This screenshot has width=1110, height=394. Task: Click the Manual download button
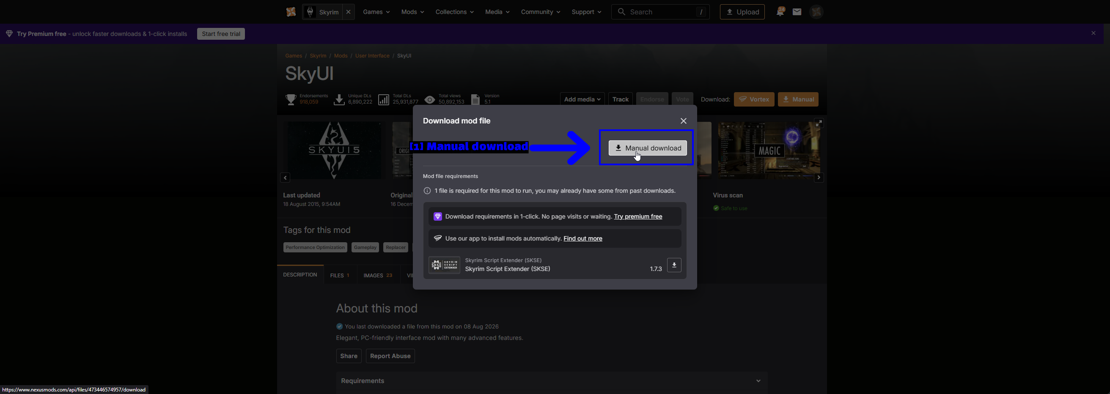(x=647, y=148)
